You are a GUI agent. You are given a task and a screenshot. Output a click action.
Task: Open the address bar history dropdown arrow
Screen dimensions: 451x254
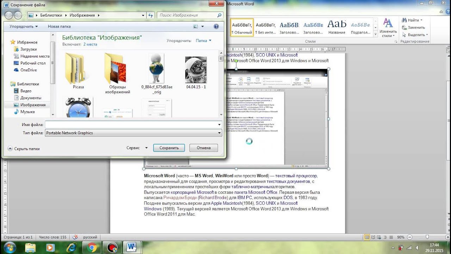(x=143, y=15)
